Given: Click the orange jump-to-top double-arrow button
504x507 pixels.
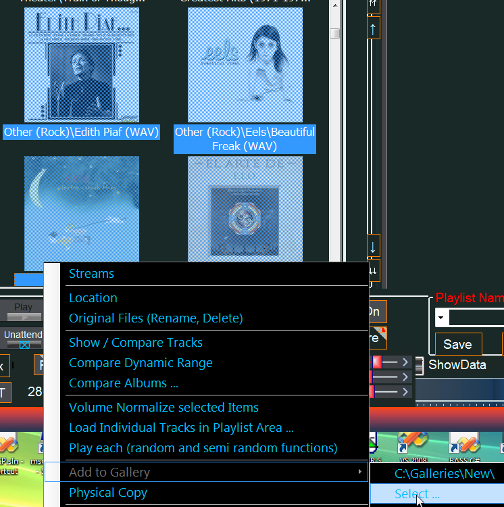Looking at the screenshot, I should [373, 5].
